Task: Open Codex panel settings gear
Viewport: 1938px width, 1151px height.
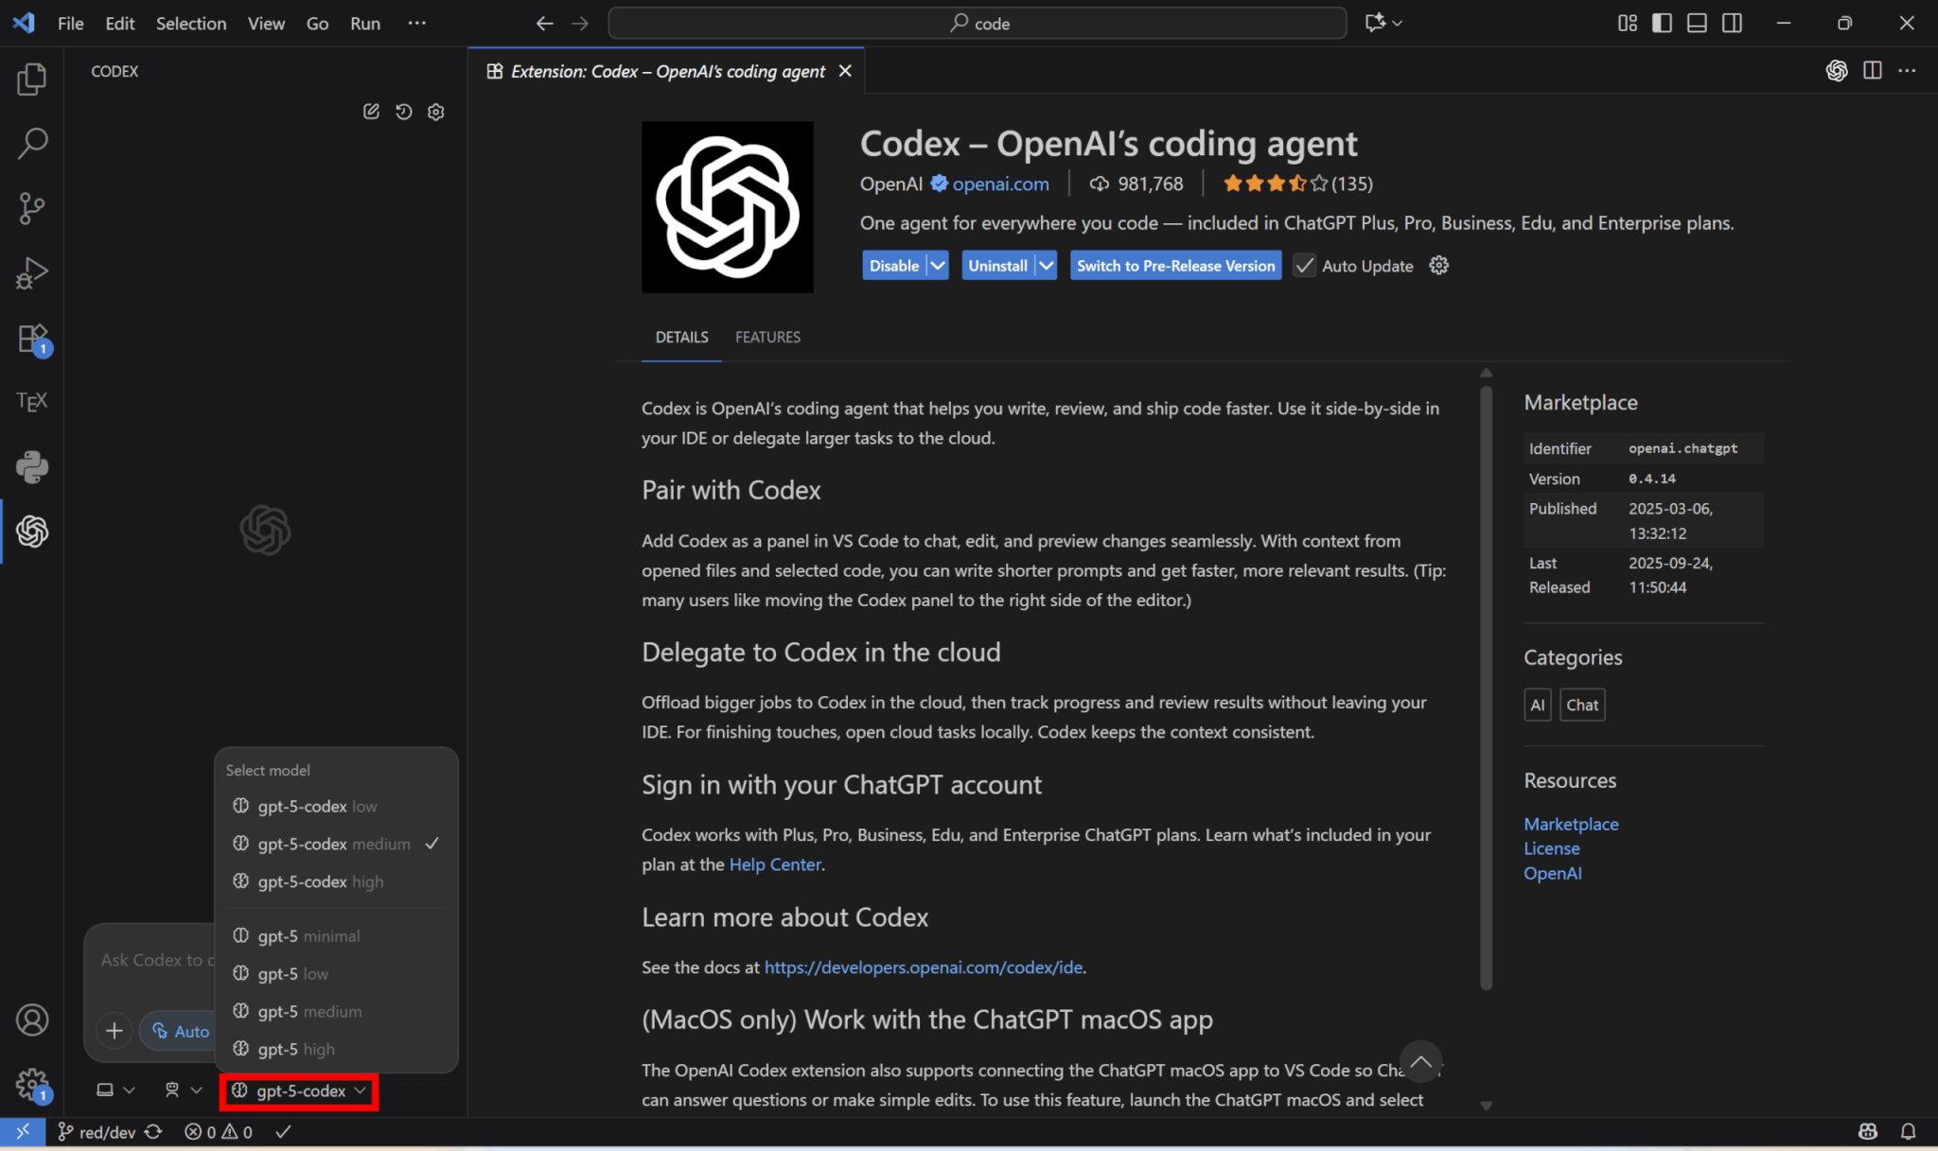Action: [436, 112]
